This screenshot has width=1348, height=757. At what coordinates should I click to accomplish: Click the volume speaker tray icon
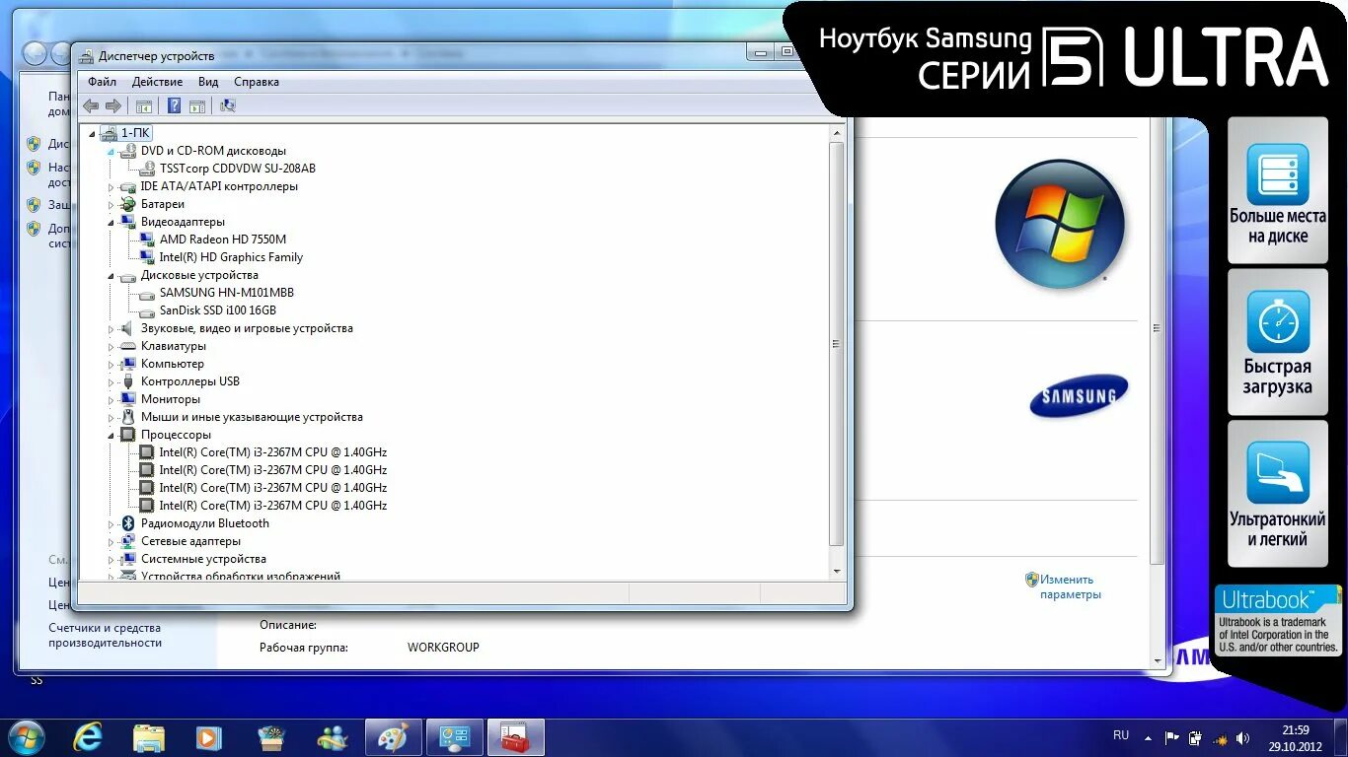tap(1243, 737)
